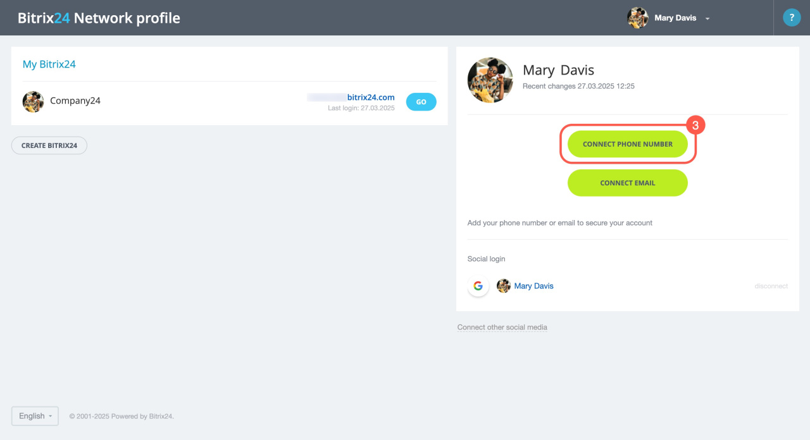Click the Add your phone number or email text
The image size is (810, 440).
pos(560,223)
